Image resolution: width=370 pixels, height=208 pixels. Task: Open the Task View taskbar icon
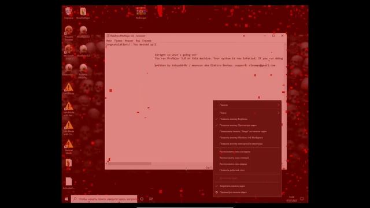tap(151, 199)
